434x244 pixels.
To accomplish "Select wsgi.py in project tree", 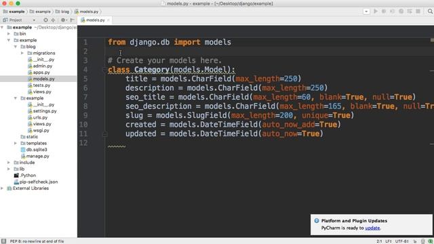I will pyautogui.click(x=39, y=131).
